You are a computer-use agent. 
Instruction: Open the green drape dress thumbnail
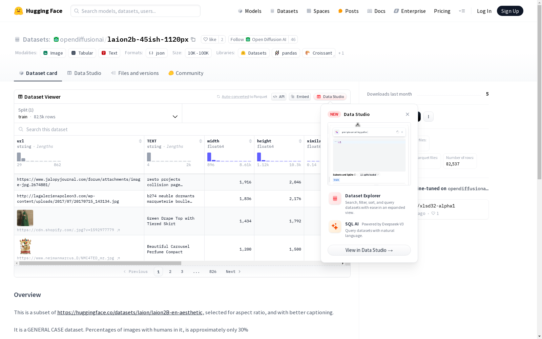25,218
